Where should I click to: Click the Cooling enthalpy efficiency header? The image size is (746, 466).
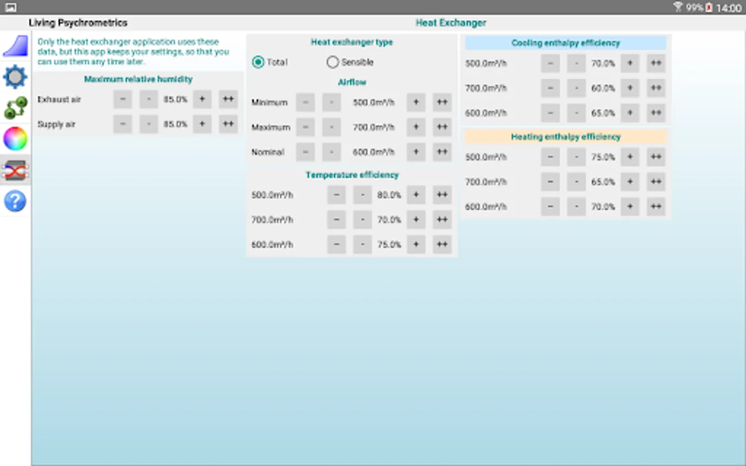point(566,43)
